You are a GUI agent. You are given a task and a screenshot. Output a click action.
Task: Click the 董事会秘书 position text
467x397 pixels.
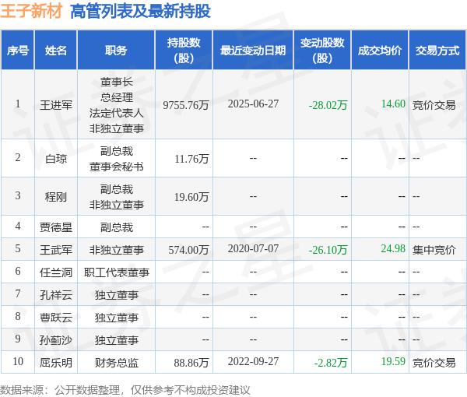[117, 167]
